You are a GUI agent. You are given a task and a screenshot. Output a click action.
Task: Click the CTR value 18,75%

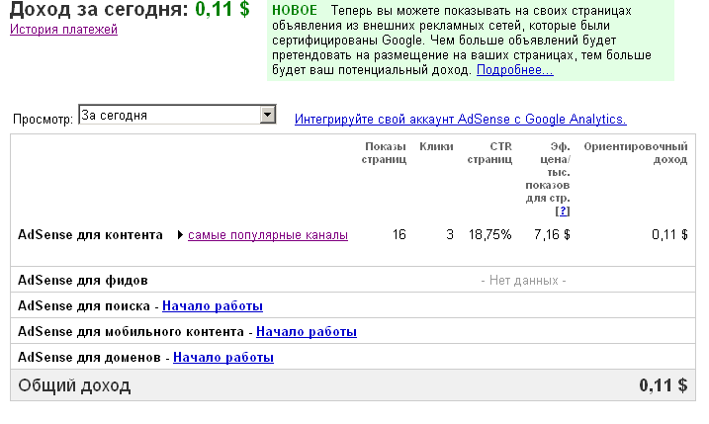coord(490,235)
